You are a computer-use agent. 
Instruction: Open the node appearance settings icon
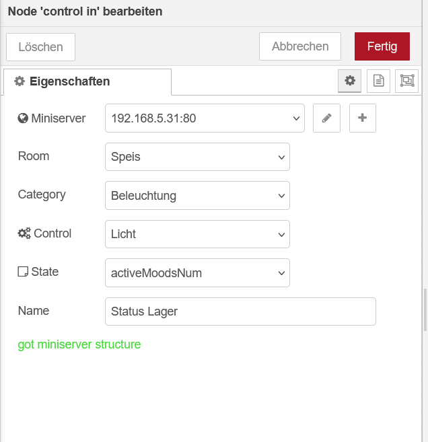pyautogui.click(x=406, y=81)
